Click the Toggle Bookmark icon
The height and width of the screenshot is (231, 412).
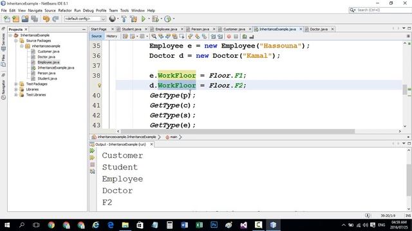coord(204,37)
